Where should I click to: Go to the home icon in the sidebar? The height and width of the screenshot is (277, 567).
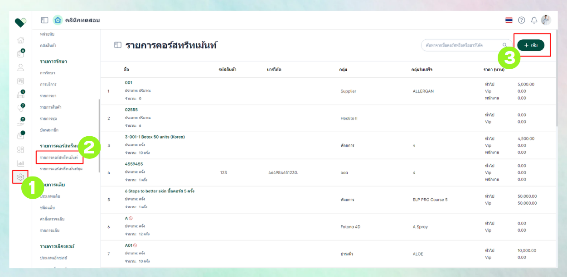click(x=20, y=40)
